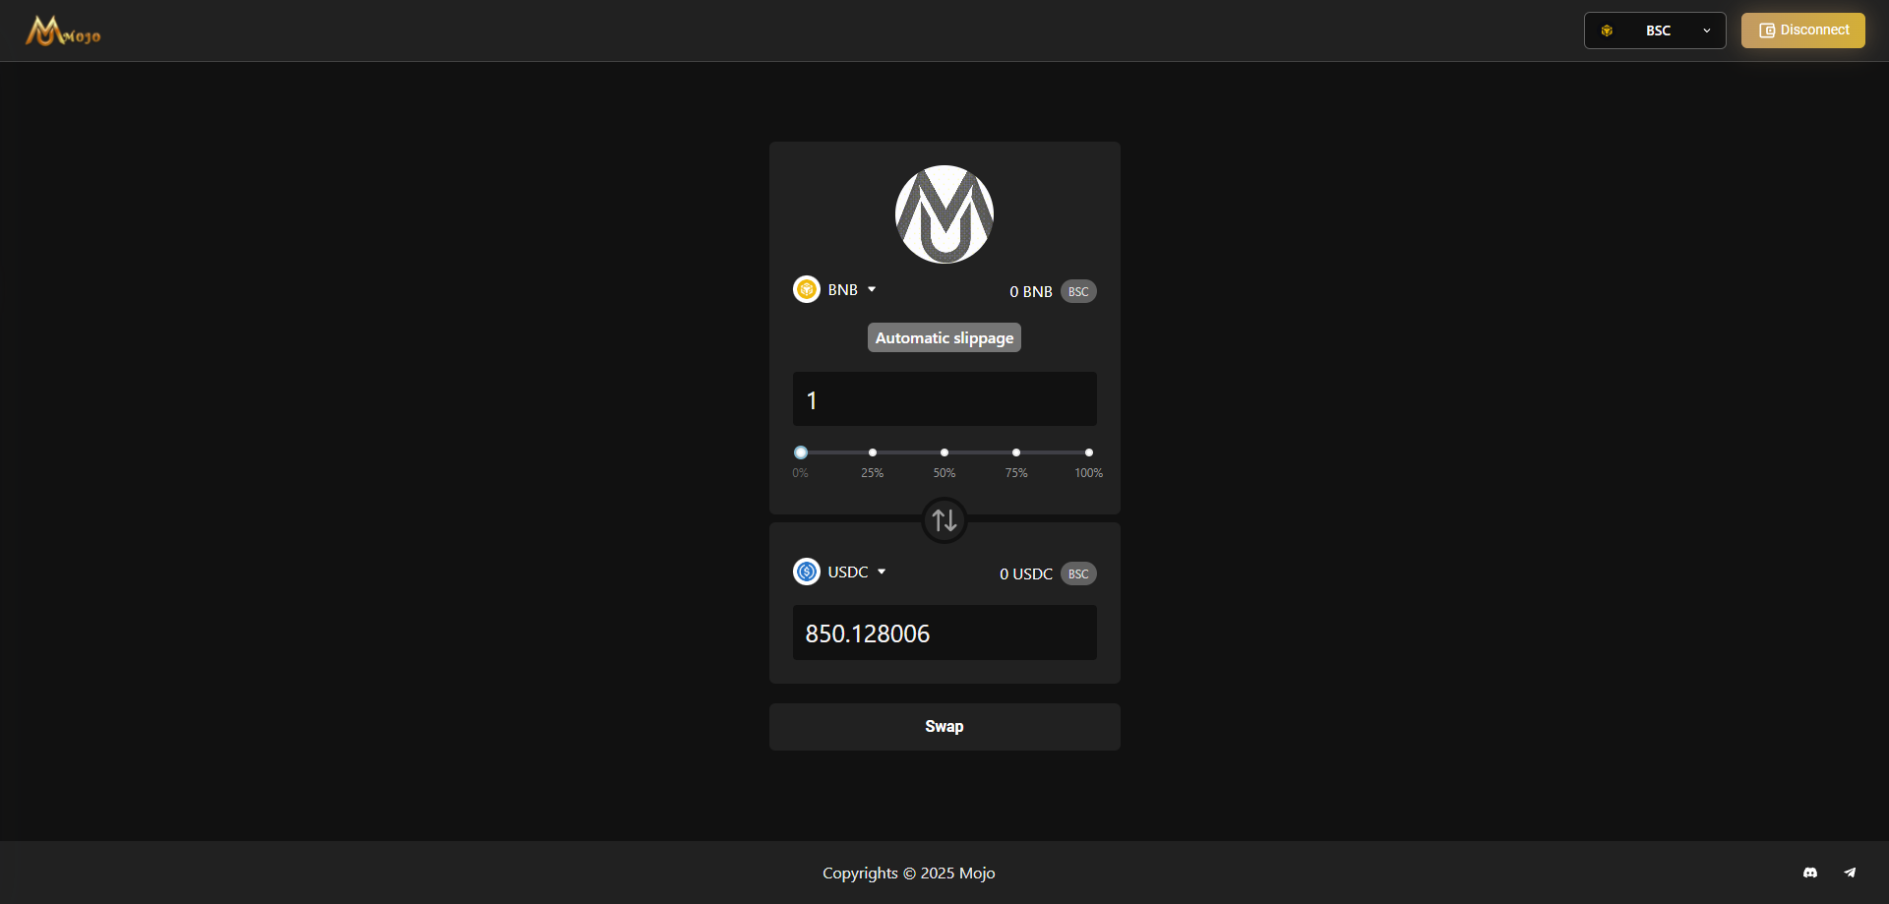Click the BNB coin icon
The image size is (1889, 904).
(806, 288)
